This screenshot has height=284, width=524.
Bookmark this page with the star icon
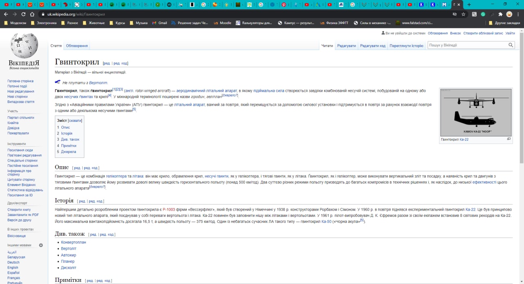click(x=463, y=14)
